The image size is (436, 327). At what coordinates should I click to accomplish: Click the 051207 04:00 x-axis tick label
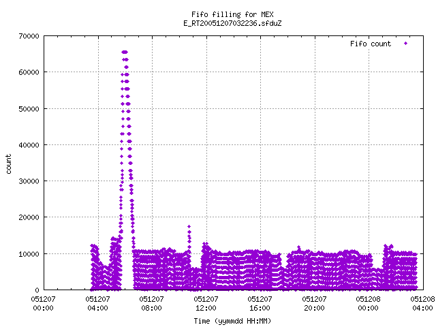97,304
